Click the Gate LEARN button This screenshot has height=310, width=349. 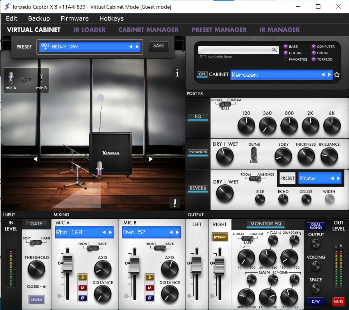pyautogui.click(x=37, y=300)
